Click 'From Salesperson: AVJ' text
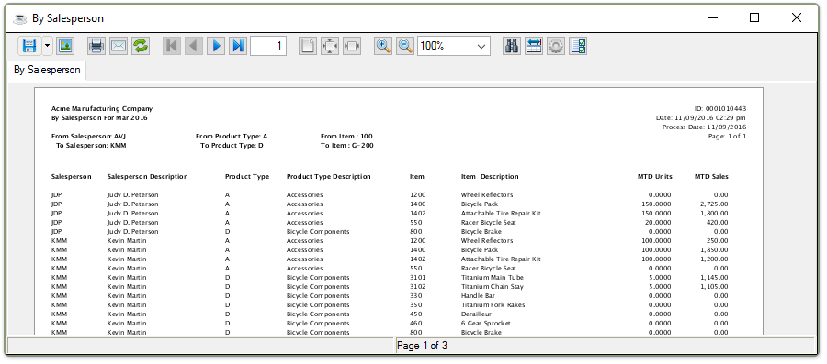827x364 pixels. (88, 137)
